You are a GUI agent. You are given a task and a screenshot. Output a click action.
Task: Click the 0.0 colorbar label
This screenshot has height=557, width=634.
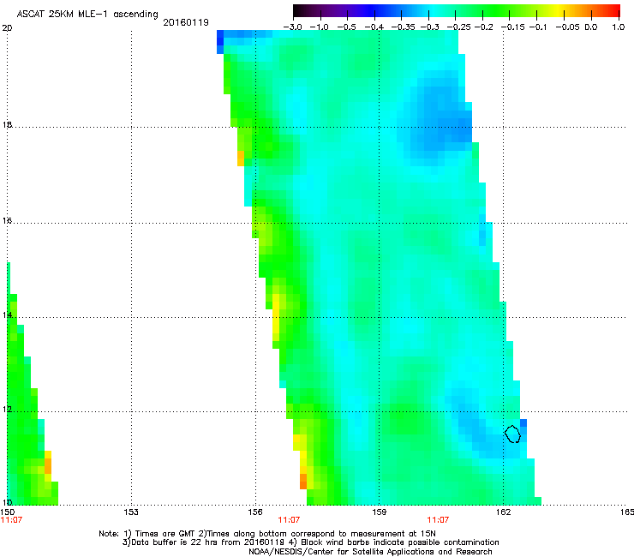coord(591,27)
